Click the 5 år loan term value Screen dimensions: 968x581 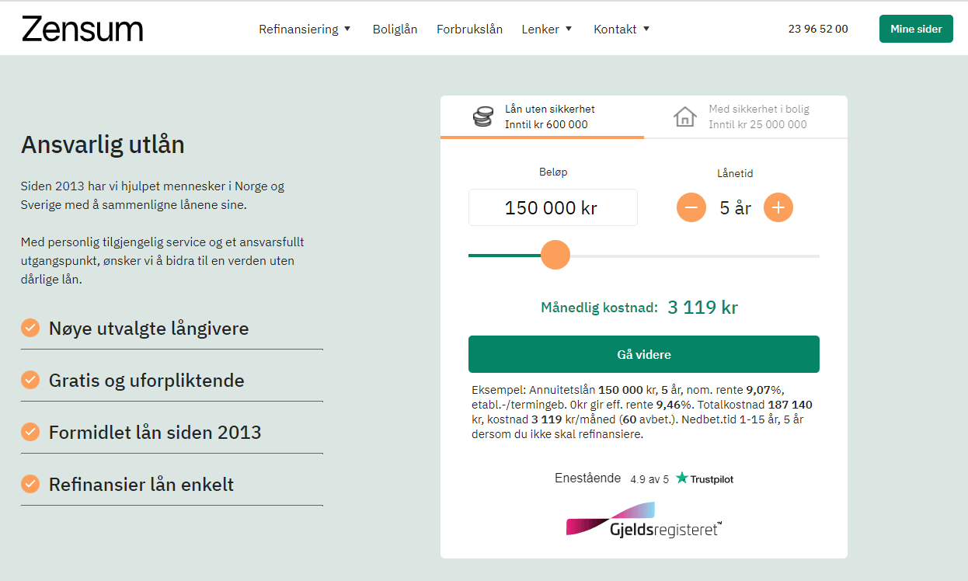735,207
